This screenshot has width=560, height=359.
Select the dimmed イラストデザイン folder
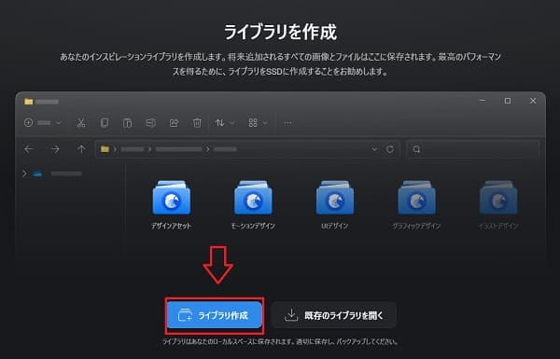click(x=498, y=205)
